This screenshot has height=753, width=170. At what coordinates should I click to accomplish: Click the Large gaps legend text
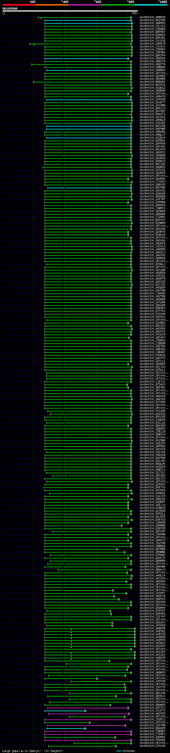(x=33, y=751)
